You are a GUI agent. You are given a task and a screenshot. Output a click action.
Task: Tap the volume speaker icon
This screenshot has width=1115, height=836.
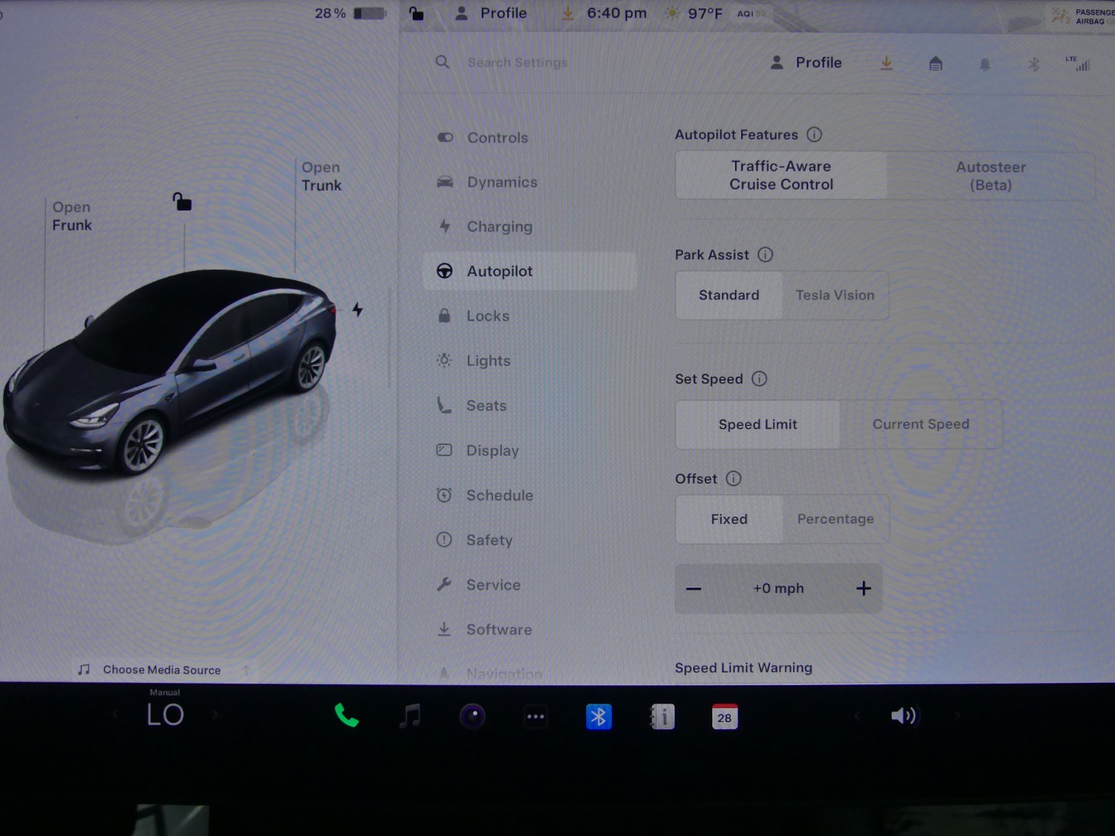click(x=904, y=716)
